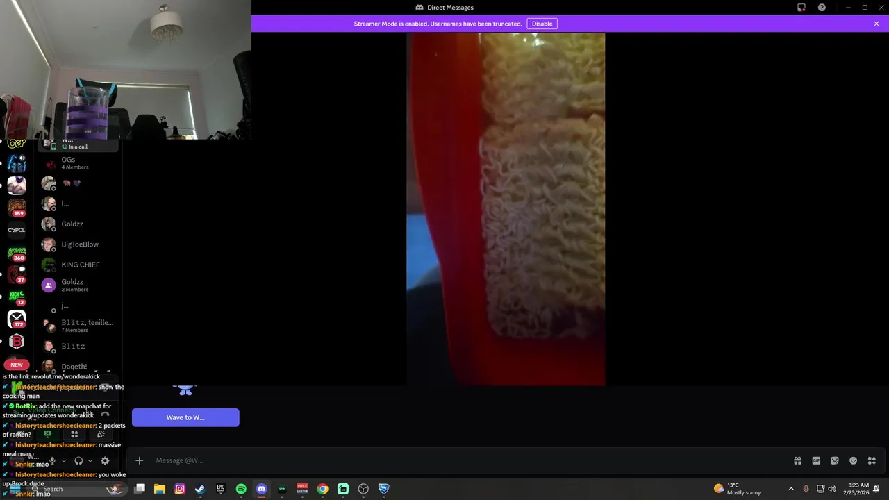Open Task View from the taskbar
This screenshot has height=500, width=889.
pyautogui.click(x=140, y=489)
